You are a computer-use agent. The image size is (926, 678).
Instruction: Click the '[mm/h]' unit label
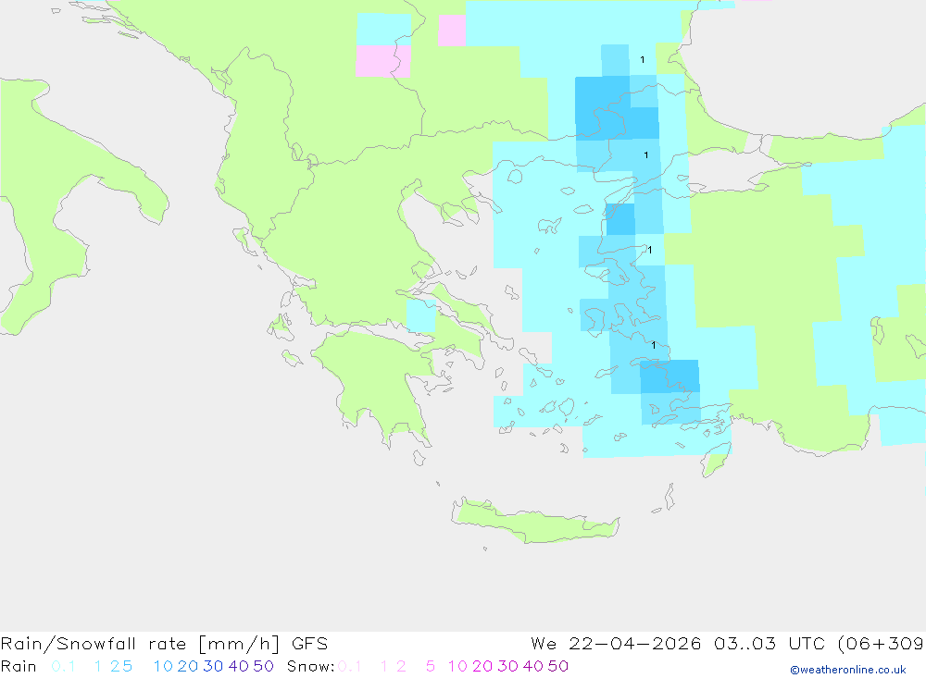pos(239,643)
